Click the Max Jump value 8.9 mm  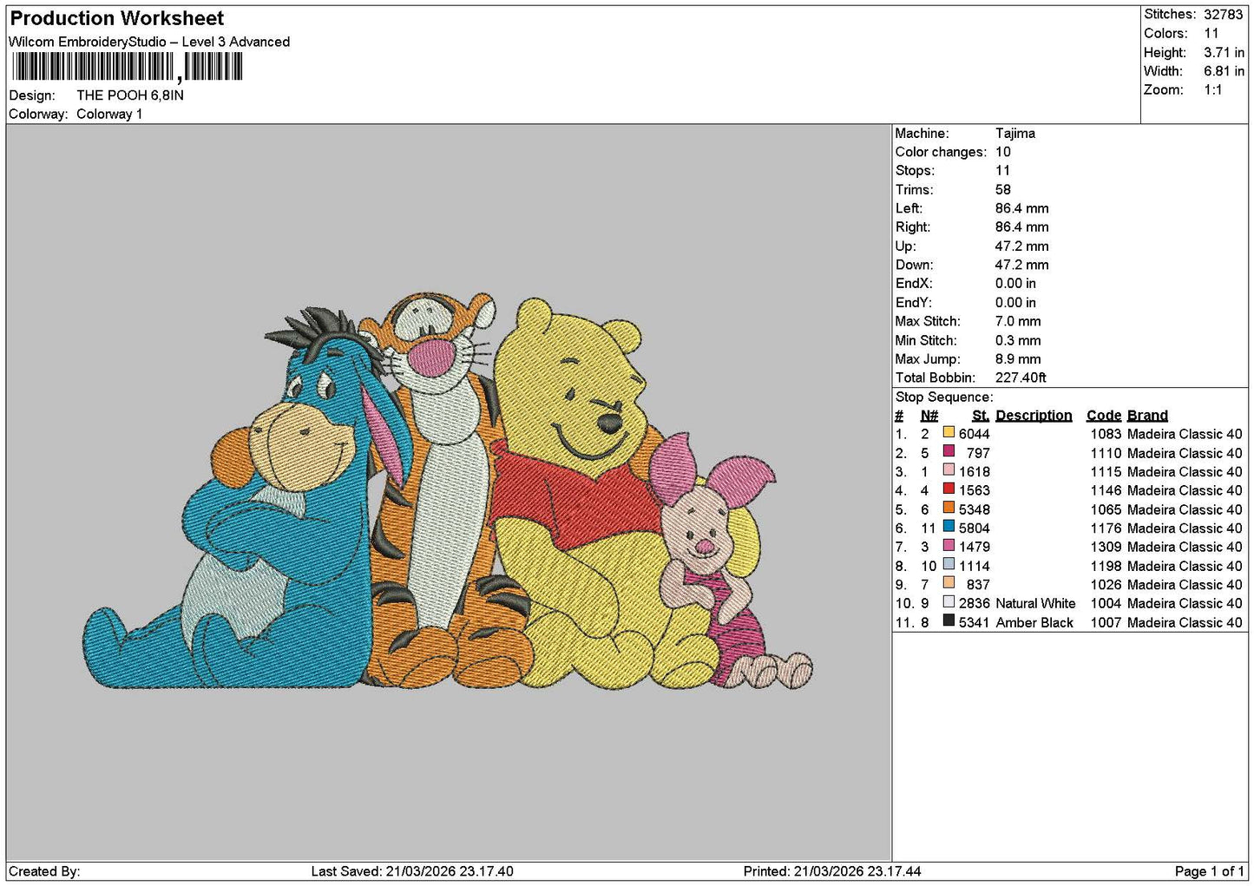(x=1018, y=359)
